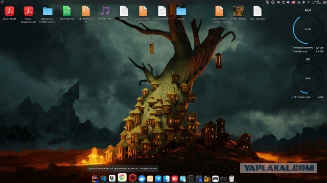Open the clock and date panel
Viewport: 327px width, 183px height.
[x=316, y=2]
